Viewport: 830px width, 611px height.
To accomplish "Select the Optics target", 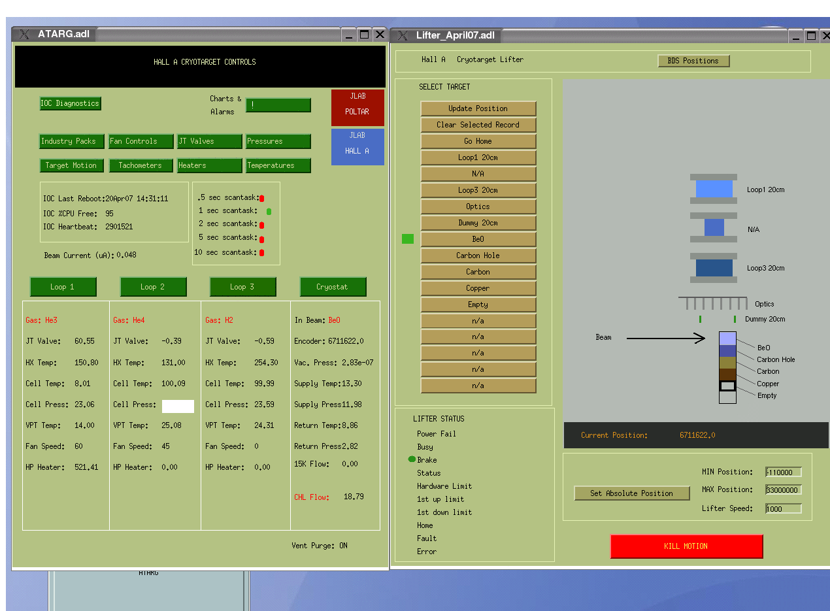I will (x=478, y=206).
